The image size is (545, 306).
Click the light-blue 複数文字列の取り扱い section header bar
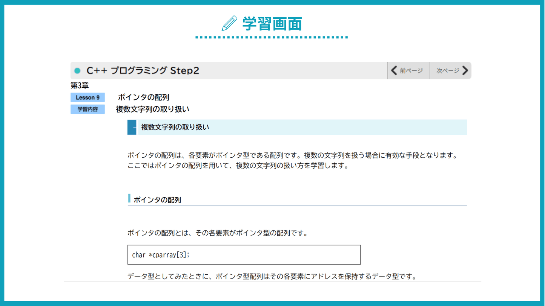point(302,127)
